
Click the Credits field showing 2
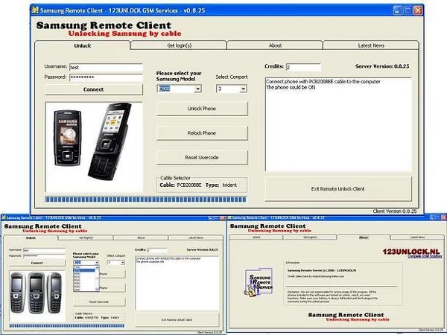303,67
